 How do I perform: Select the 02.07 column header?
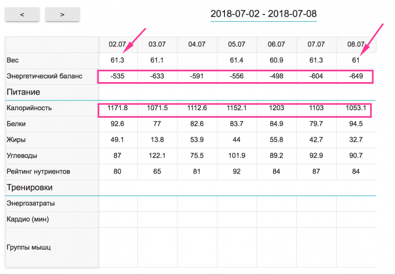[118, 44]
